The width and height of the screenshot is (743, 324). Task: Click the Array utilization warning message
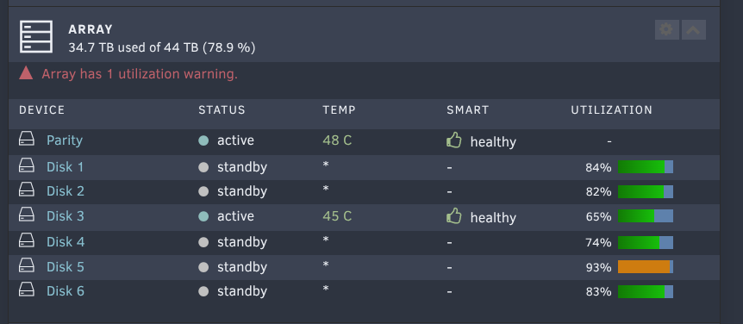coord(140,74)
